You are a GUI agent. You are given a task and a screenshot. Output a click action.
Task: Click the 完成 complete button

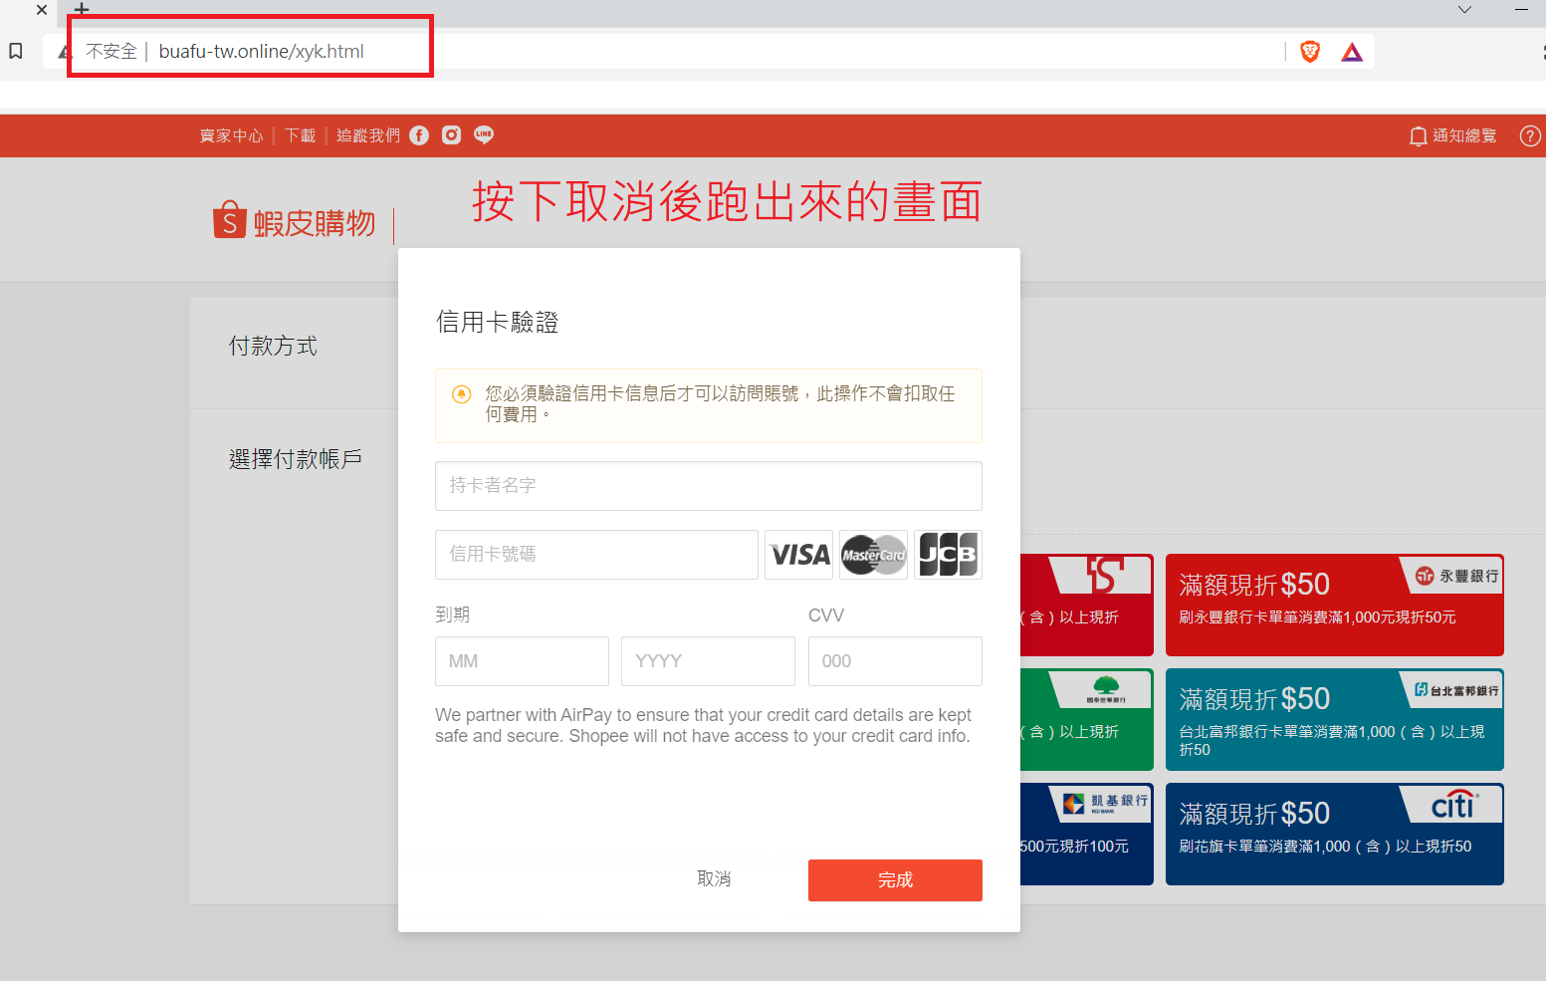point(895,880)
